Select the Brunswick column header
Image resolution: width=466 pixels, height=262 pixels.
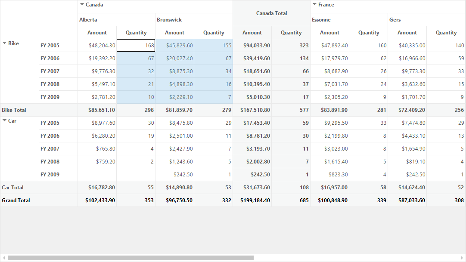[x=194, y=20]
